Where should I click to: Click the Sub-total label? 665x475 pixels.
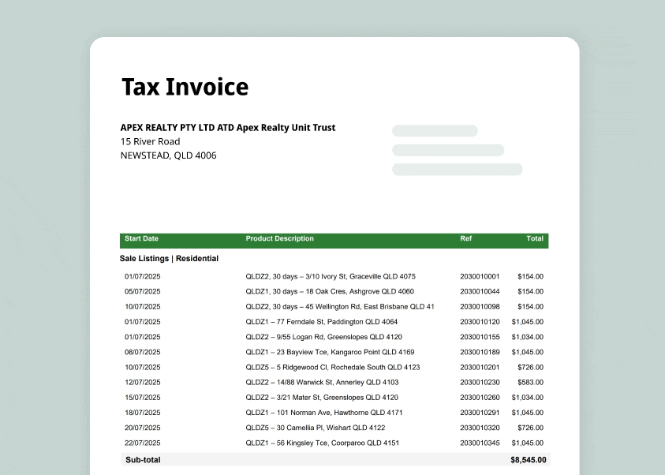tap(143, 460)
